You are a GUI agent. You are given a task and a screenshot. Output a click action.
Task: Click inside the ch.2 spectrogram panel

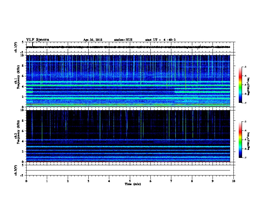coord(128,136)
